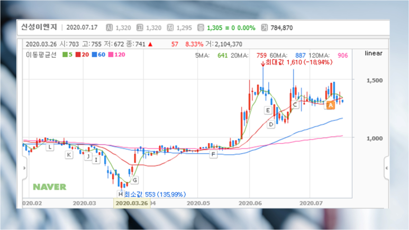Toggle the 120-day moving average legend
Screen dimensions: 409x230
[x=117, y=54]
